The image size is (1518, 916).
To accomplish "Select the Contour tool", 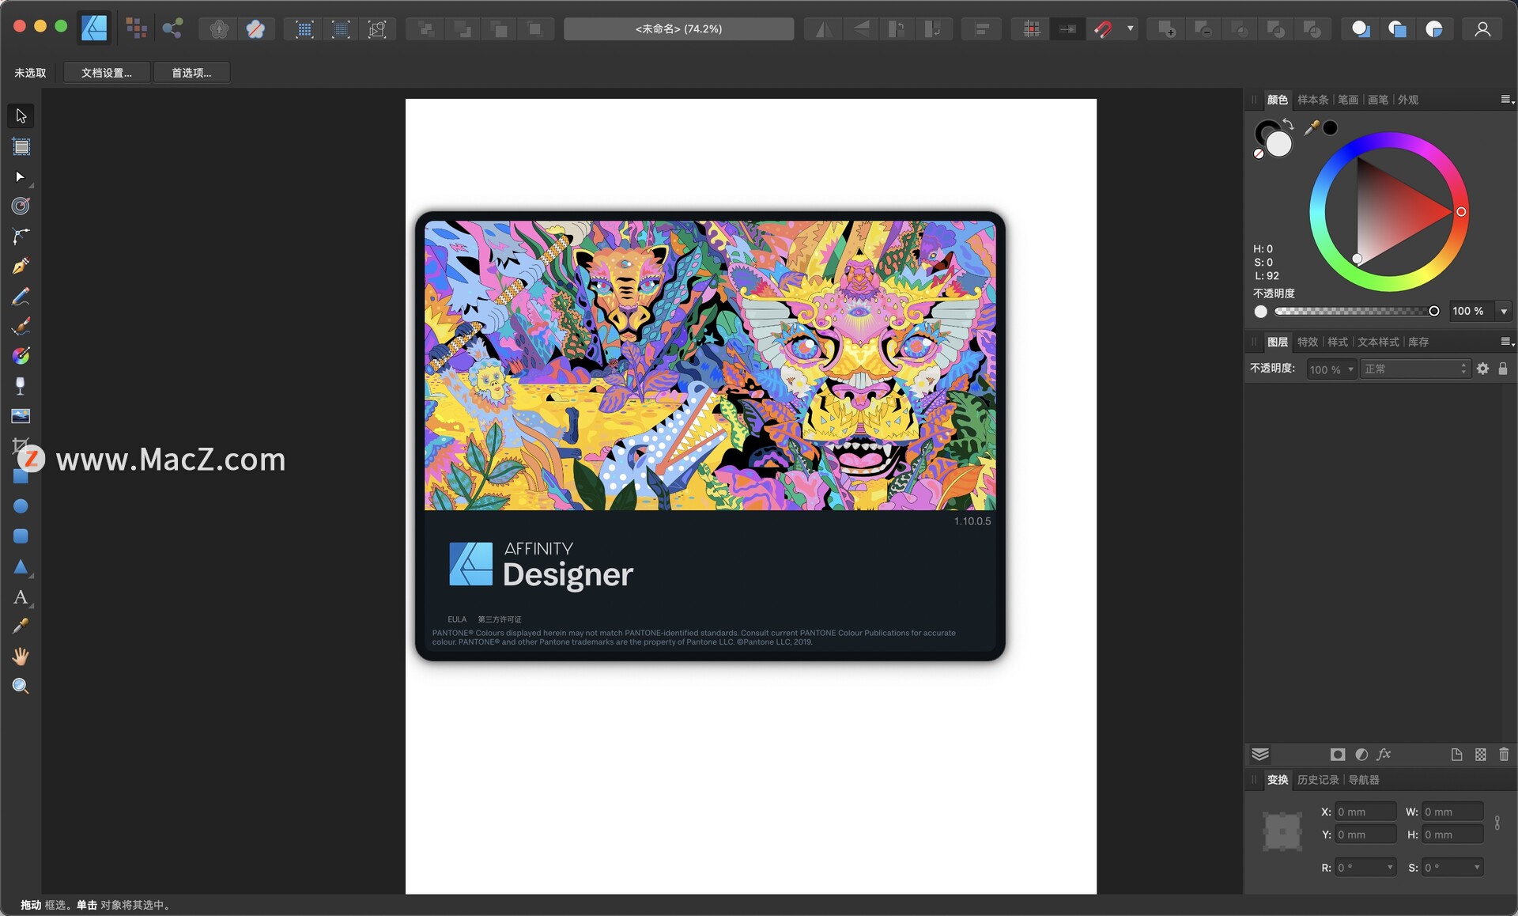I will pos(21,206).
